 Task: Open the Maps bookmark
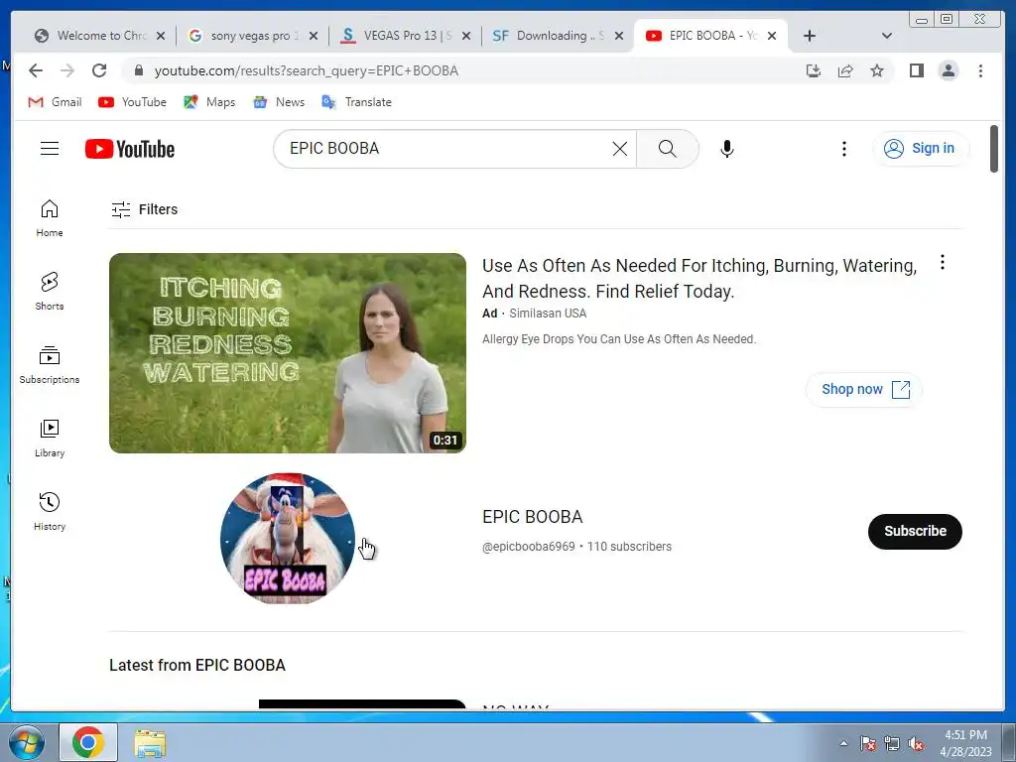[209, 102]
